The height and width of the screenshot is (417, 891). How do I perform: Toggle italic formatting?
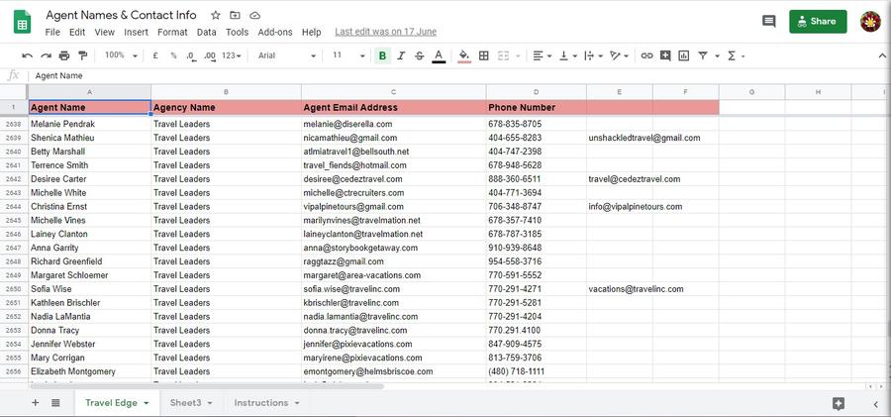(x=401, y=55)
